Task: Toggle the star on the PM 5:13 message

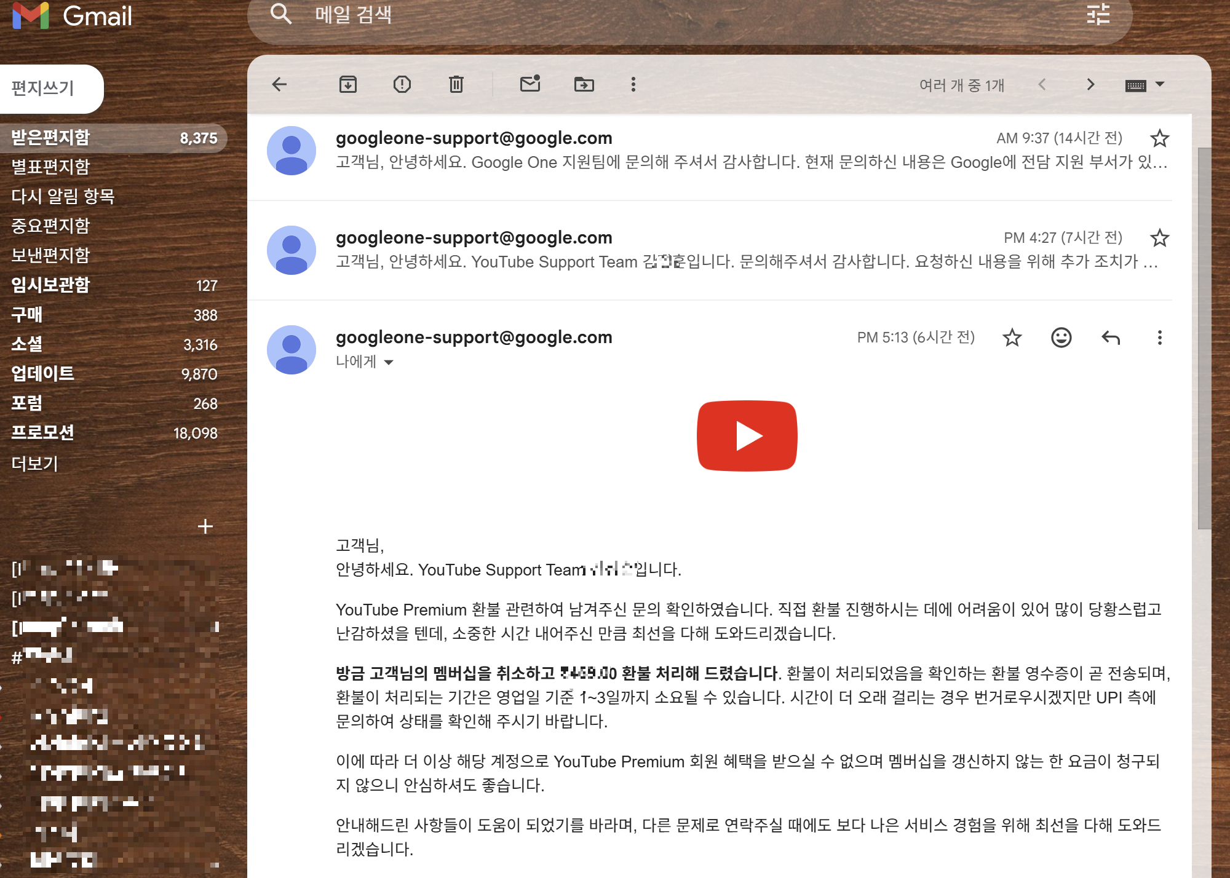Action: (x=1012, y=338)
